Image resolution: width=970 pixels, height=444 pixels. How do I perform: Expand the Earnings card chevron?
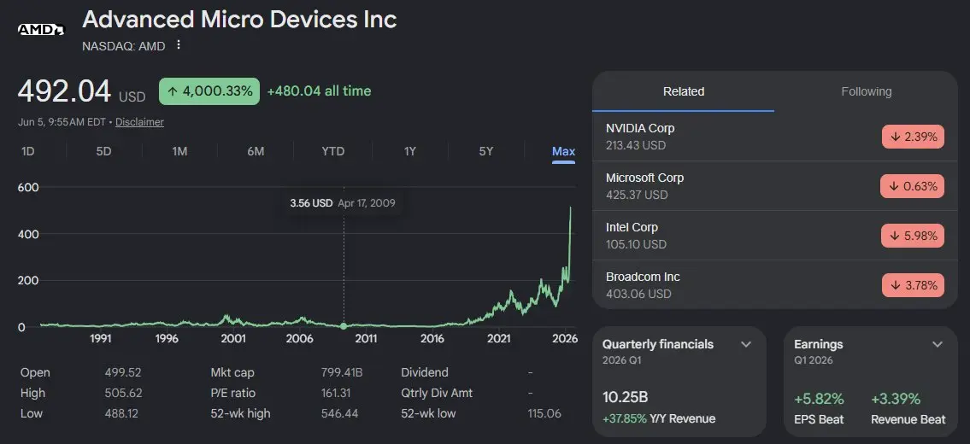pyautogui.click(x=938, y=344)
